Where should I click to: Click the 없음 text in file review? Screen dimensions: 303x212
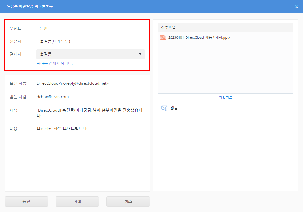174,108
